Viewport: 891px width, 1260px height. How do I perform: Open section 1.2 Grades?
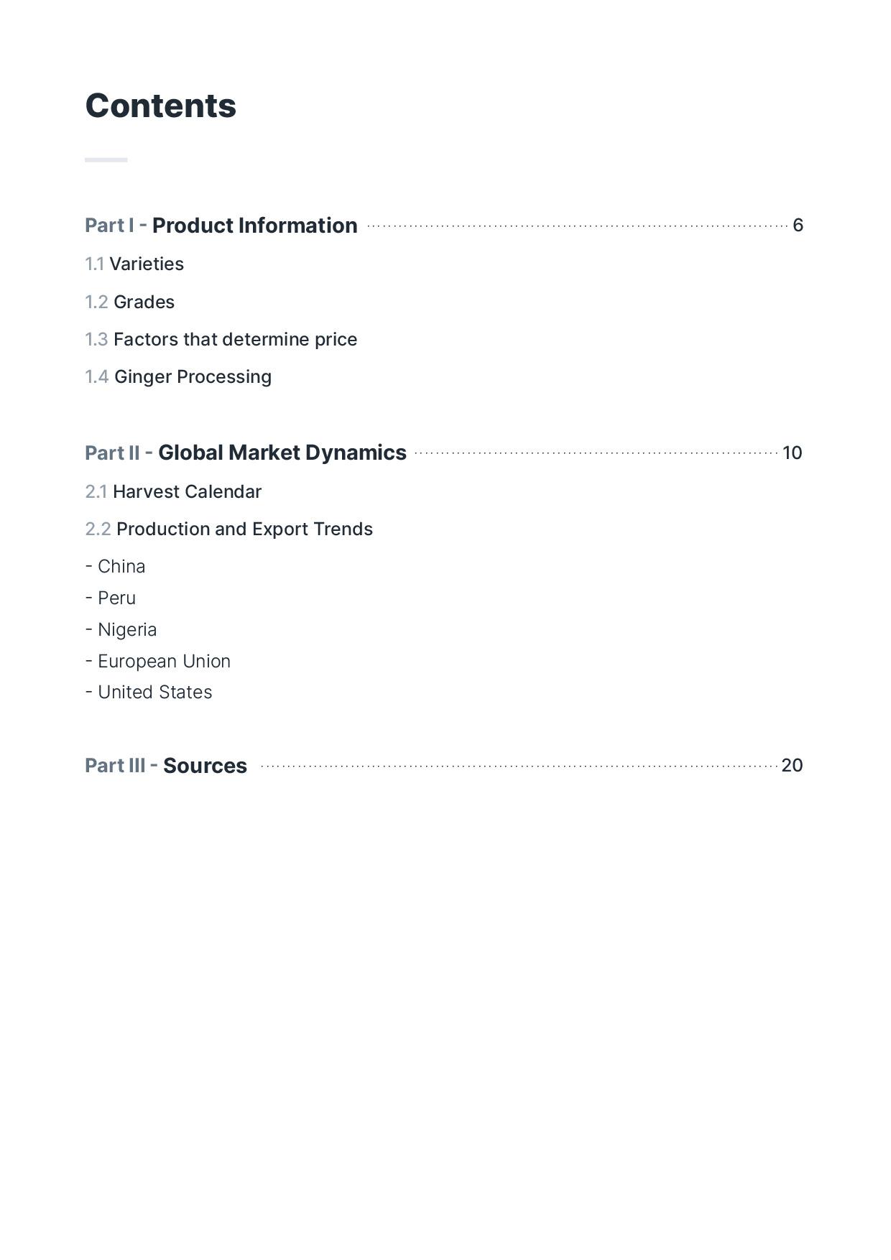(x=130, y=302)
